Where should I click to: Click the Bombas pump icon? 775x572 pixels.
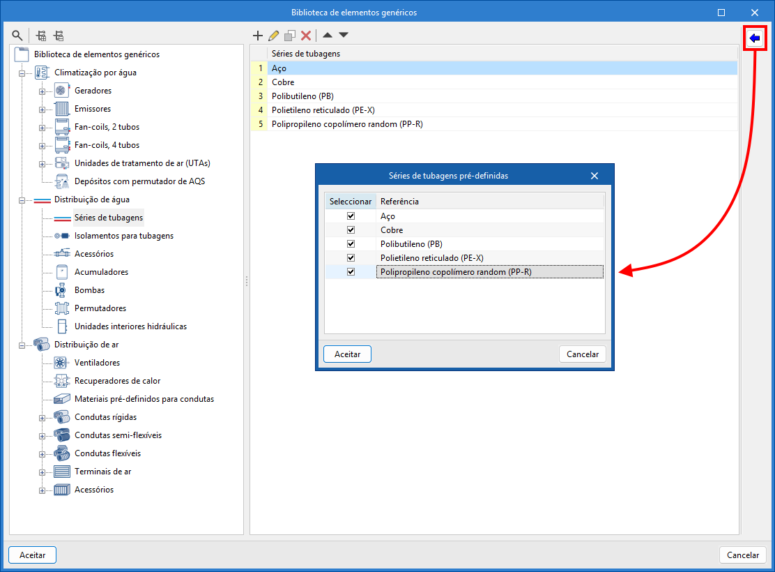(61, 290)
